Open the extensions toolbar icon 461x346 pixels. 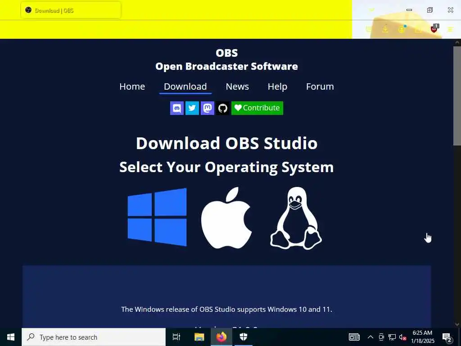pyautogui.click(x=418, y=29)
